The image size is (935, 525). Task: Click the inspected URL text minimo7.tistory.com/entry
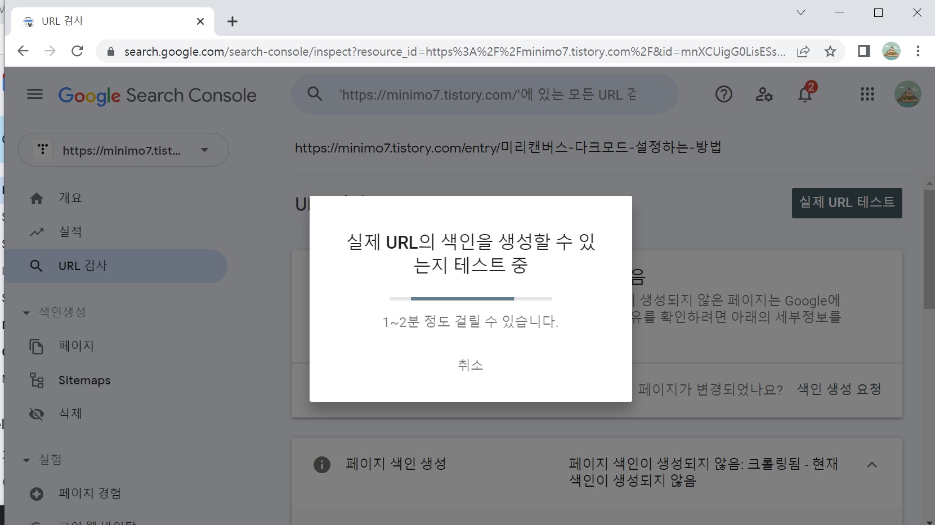coord(508,148)
